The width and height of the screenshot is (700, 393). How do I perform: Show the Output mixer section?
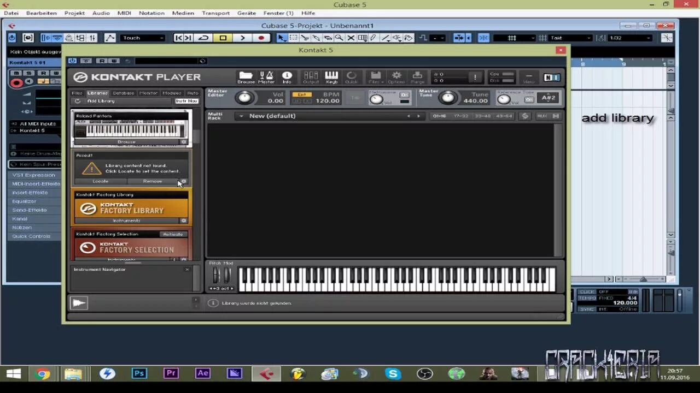coord(311,78)
